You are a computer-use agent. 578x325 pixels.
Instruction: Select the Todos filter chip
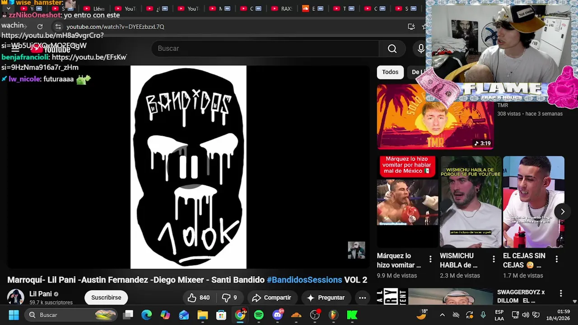point(390,72)
